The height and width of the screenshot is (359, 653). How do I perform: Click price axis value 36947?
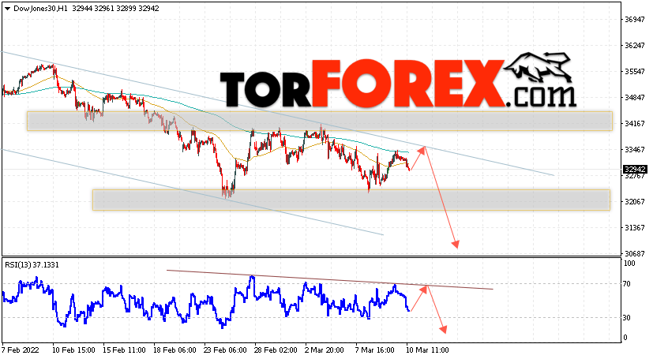[635, 20]
